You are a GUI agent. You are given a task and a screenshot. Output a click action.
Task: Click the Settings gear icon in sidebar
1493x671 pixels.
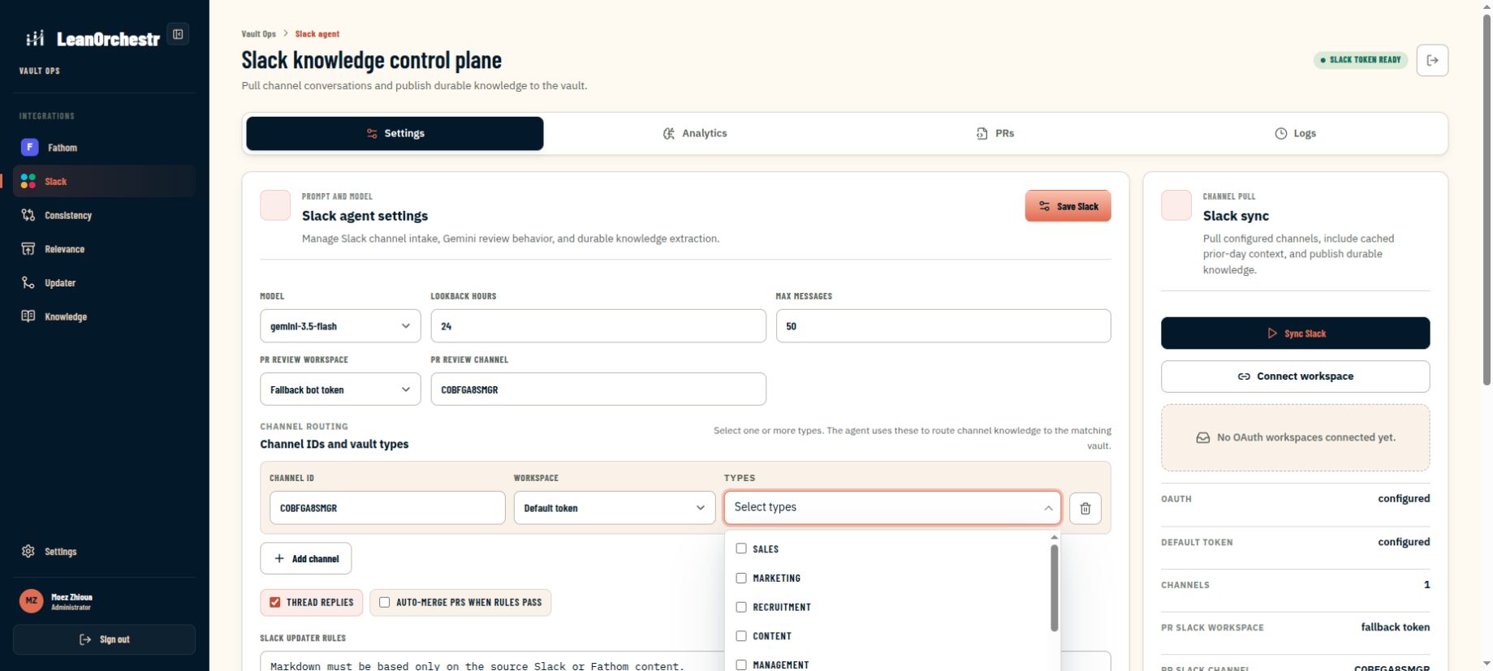28,551
